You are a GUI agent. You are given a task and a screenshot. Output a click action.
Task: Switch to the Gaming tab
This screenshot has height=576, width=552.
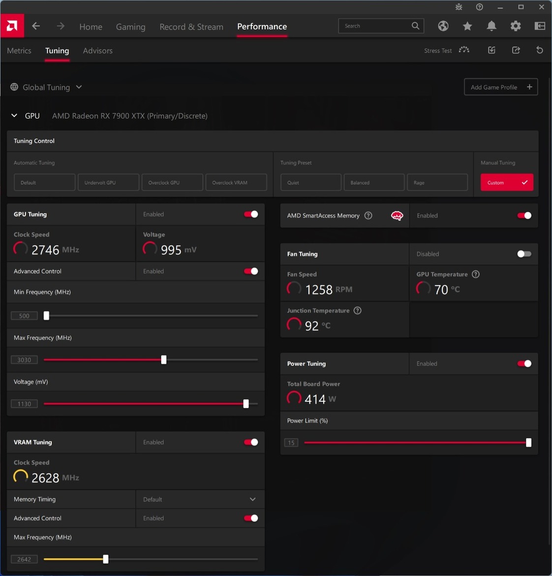click(131, 27)
